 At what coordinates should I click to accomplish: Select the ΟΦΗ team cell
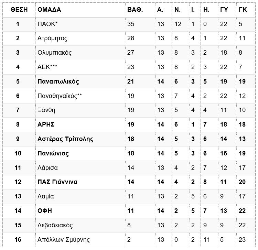coord(45,211)
